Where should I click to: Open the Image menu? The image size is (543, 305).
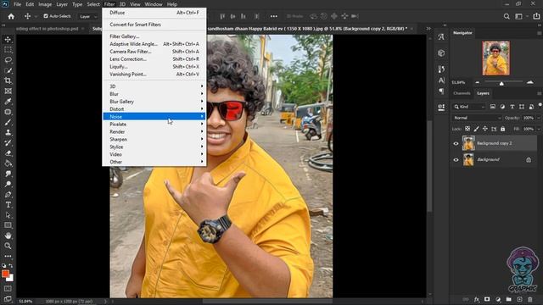coord(45,4)
